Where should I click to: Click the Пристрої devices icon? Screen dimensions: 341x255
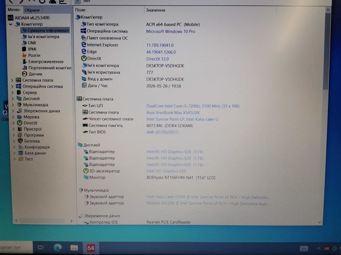[x=20, y=129]
